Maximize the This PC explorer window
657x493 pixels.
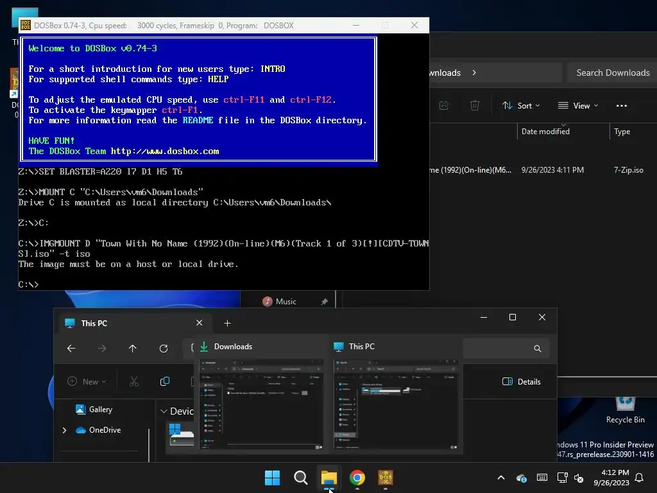[513, 317]
